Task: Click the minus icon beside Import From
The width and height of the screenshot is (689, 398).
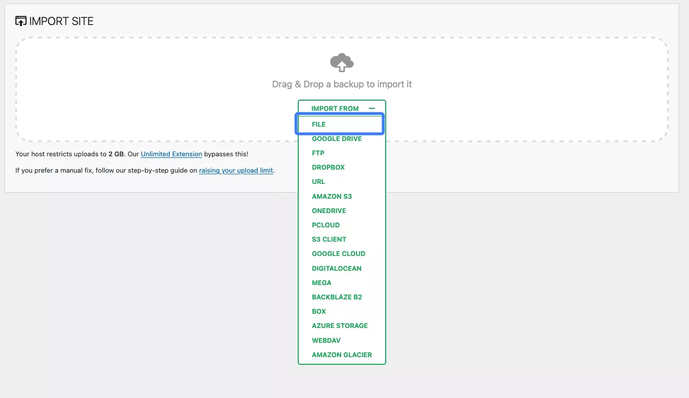Action: 372,108
